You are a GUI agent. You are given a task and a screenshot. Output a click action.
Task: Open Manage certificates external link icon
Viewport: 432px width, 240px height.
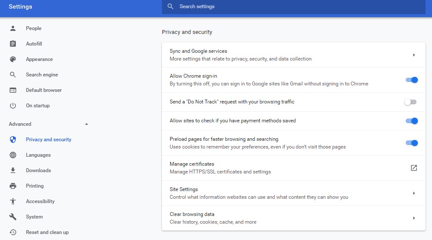(414, 168)
